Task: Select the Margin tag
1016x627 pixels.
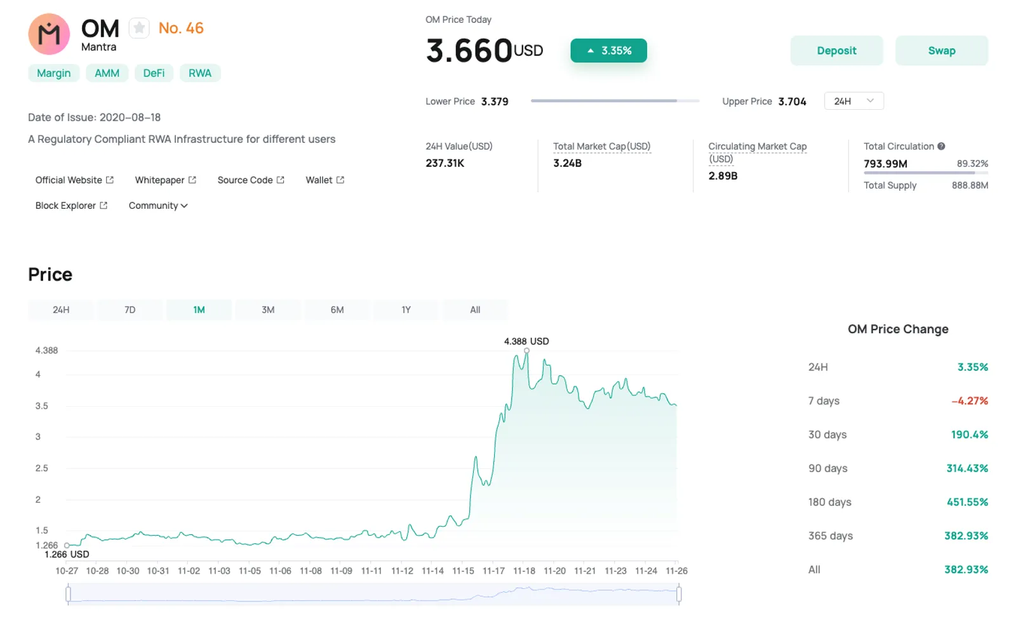Action: point(54,73)
